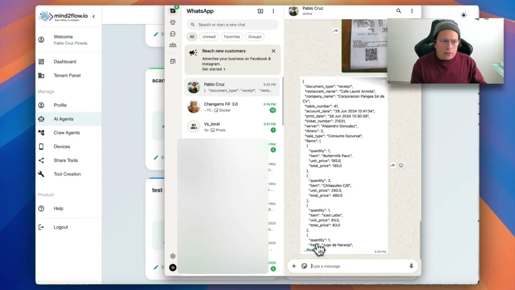515x290 pixels.
Task: Open the WhatsApp Chats icon with badge
Action: tap(173, 11)
